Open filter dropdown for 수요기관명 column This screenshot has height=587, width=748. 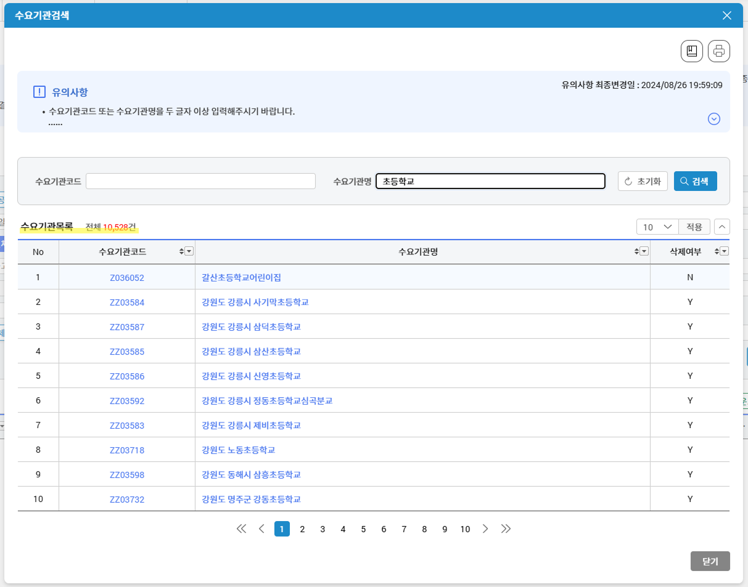point(644,251)
